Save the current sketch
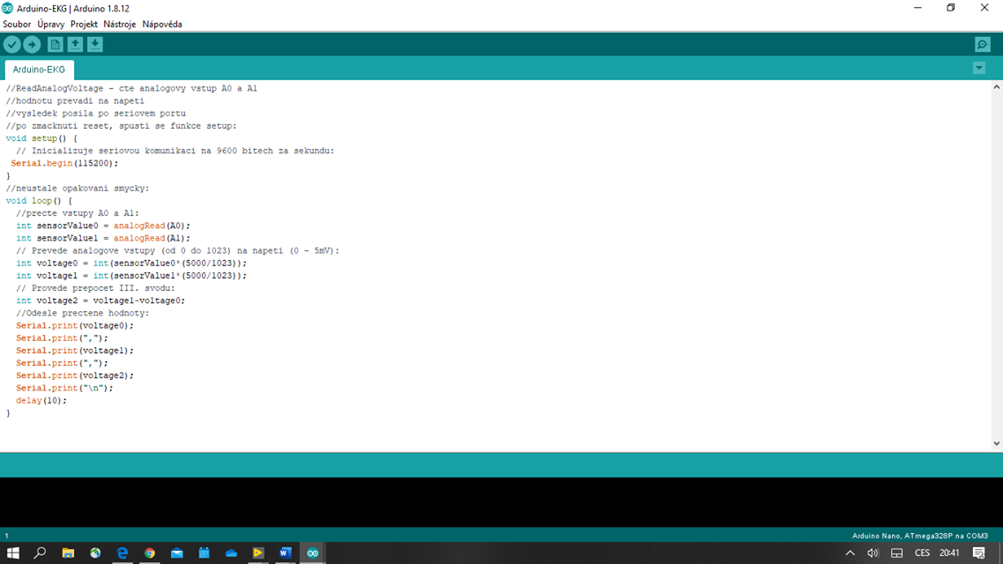1003x564 pixels. pyautogui.click(x=95, y=44)
